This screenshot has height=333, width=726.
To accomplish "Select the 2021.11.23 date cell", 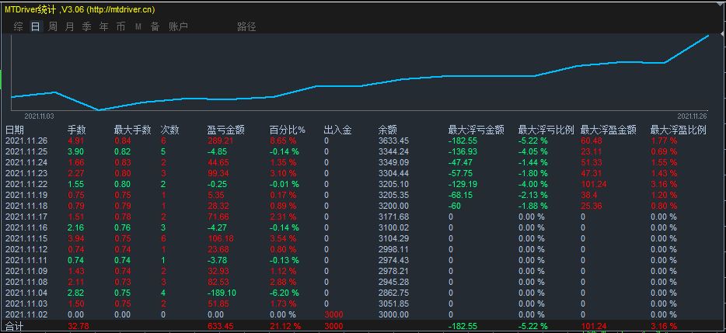I will (x=26, y=173).
